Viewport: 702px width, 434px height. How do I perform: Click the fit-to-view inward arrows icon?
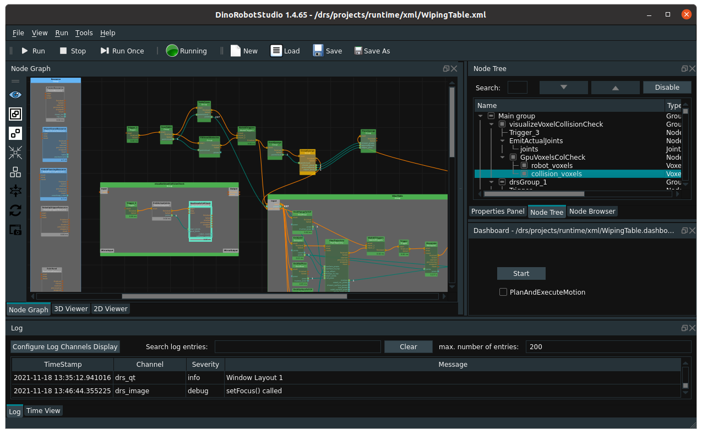15,153
